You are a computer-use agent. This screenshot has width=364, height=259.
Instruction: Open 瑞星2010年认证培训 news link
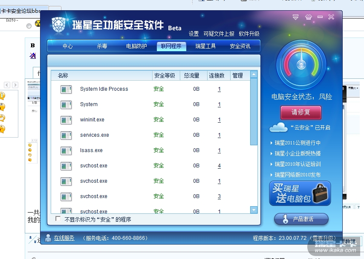[298, 164]
